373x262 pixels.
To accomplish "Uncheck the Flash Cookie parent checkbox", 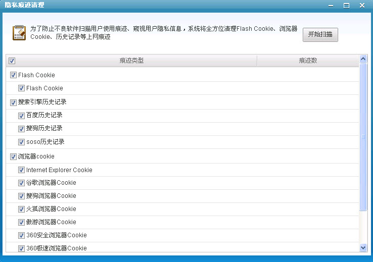I will click(x=13, y=75).
